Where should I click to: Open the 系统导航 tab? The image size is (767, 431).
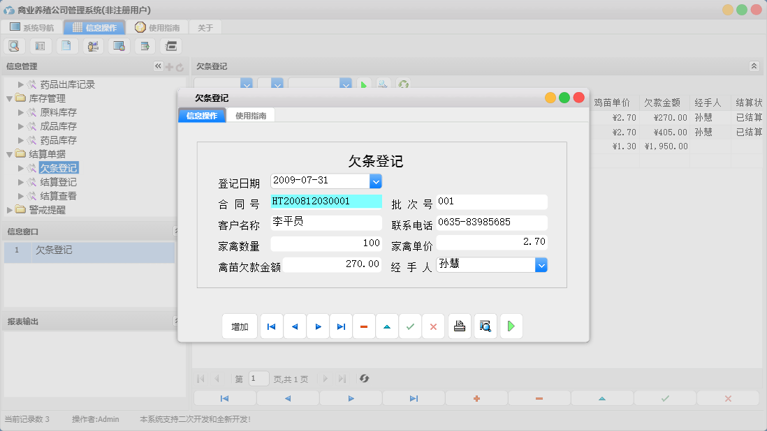[x=31, y=27]
